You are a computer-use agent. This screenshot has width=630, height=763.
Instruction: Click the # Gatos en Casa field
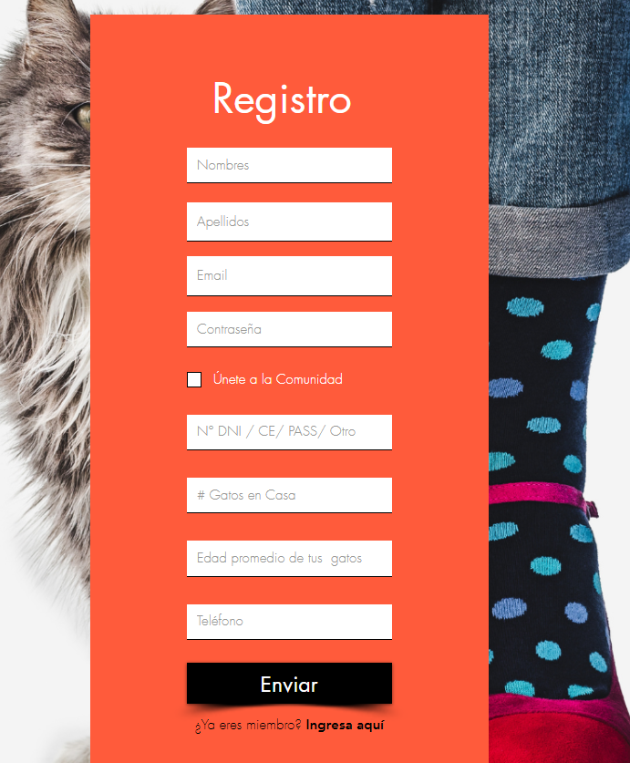point(289,495)
